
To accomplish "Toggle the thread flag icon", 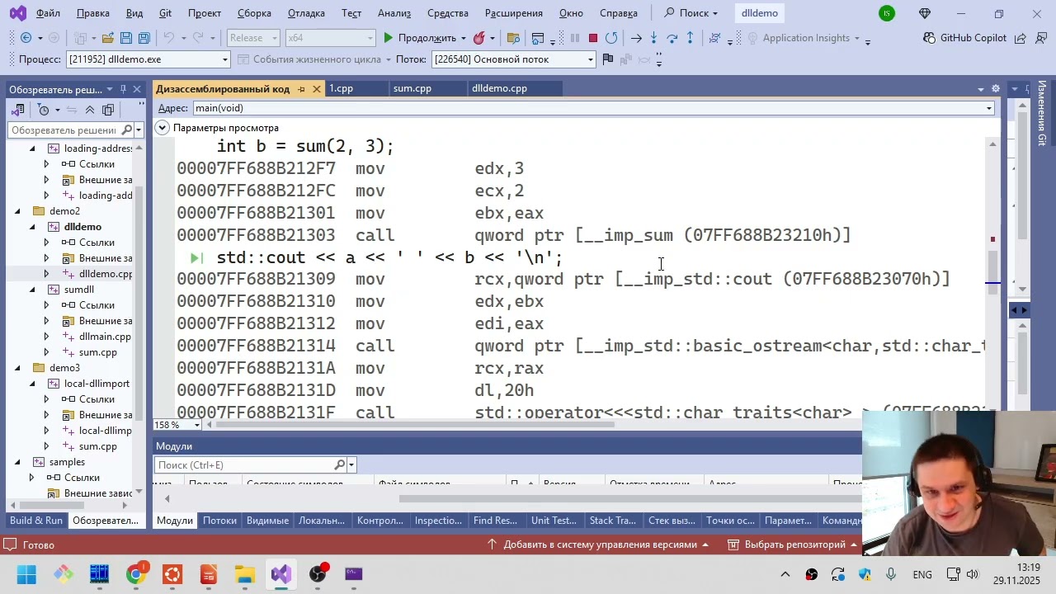I will (x=608, y=59).
